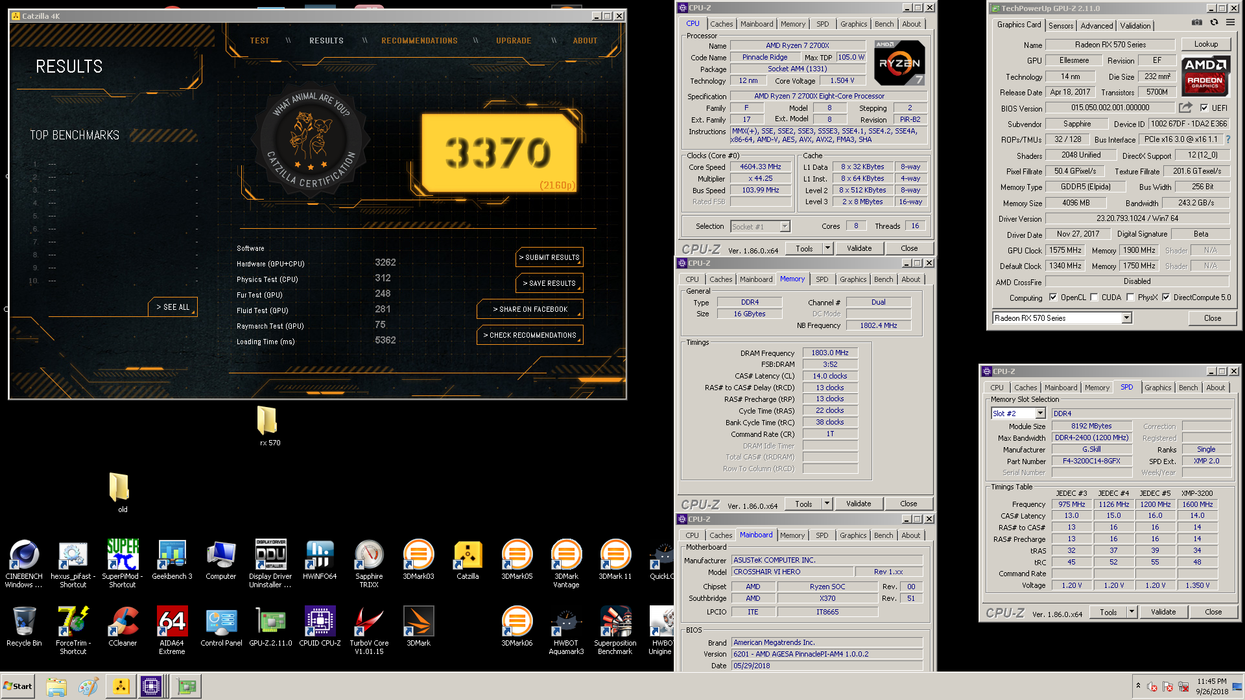Viewport: 1245px width, 700px height.
Task: Launch the hexus_pifast shortcut icon
Action: [73, 563]
